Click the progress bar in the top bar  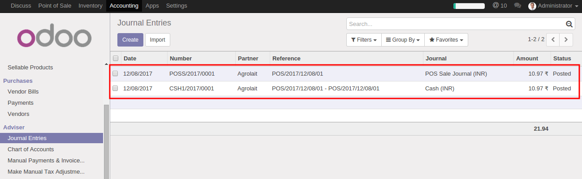(469, 6)
